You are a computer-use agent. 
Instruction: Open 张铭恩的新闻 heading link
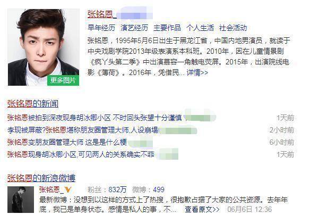33,104
